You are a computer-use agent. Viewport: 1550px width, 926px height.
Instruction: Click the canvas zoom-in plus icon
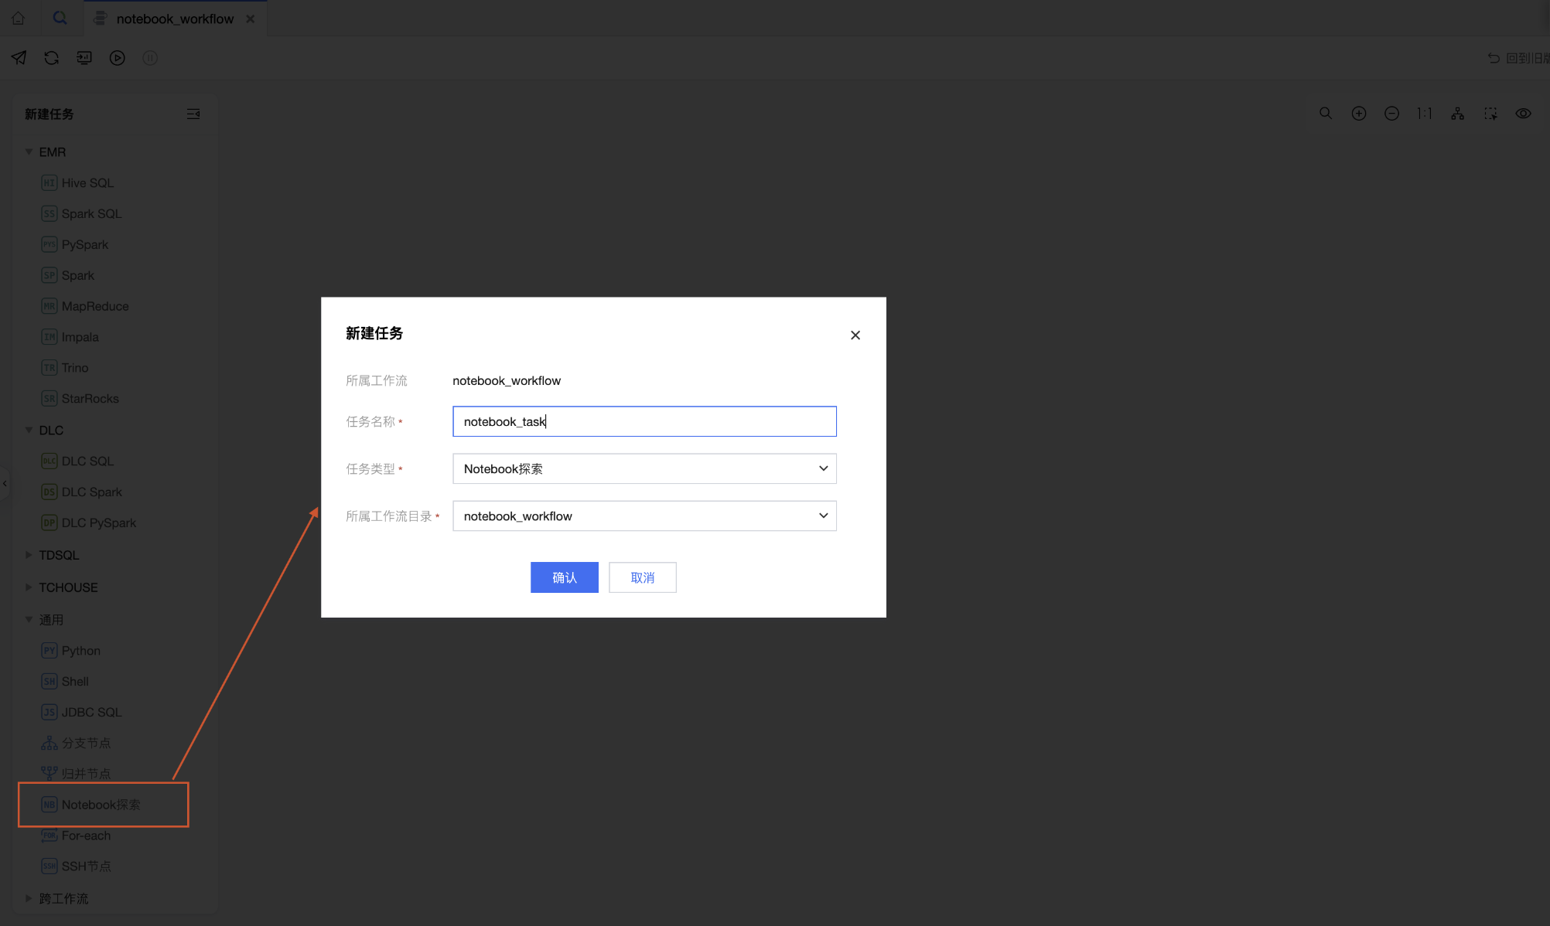tap(1358, 114)
